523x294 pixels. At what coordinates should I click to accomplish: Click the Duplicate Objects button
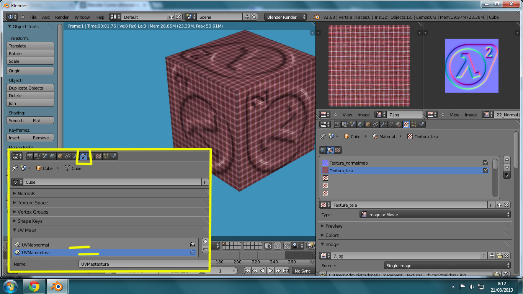coord(30,88)
